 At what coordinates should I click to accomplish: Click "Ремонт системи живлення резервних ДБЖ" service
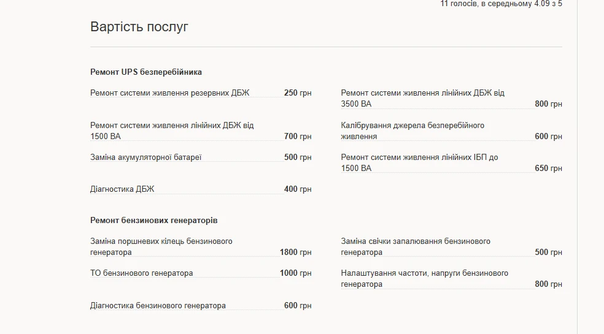pyautogui.click(x=170, y=93)
